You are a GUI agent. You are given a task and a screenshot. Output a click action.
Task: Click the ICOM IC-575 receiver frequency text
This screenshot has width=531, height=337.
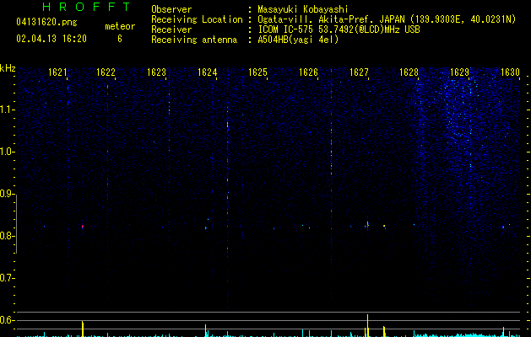coord(339,29)
